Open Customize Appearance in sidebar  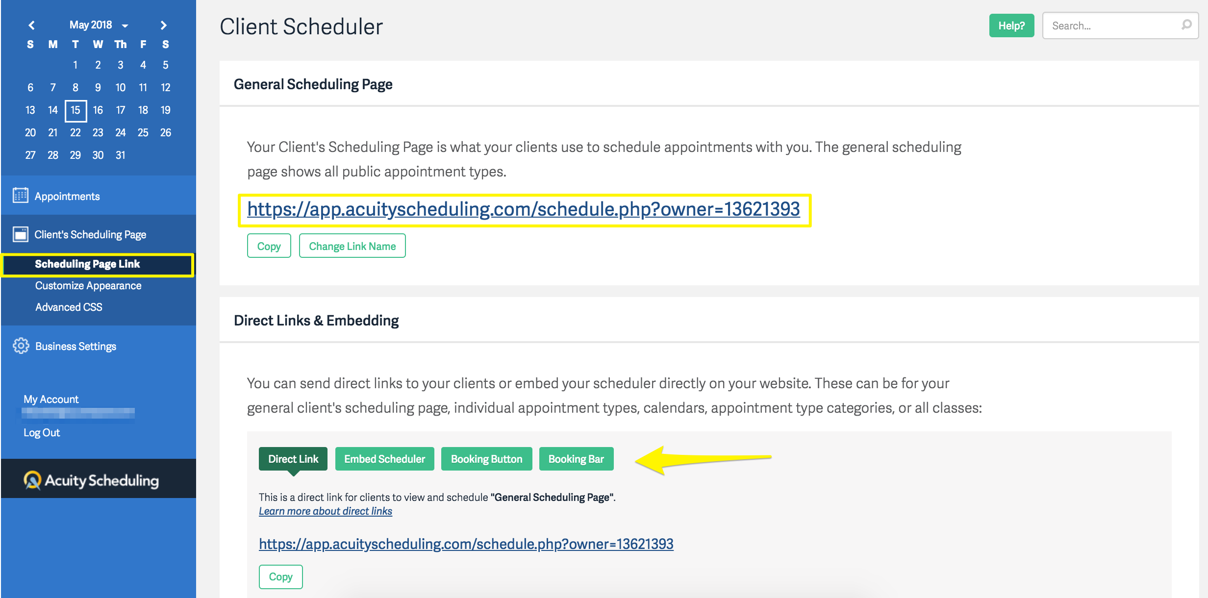pos(88,286)
